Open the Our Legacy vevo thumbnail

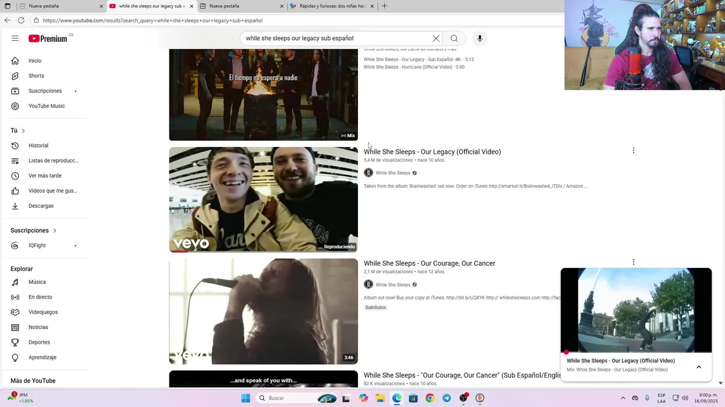point(263,200)
